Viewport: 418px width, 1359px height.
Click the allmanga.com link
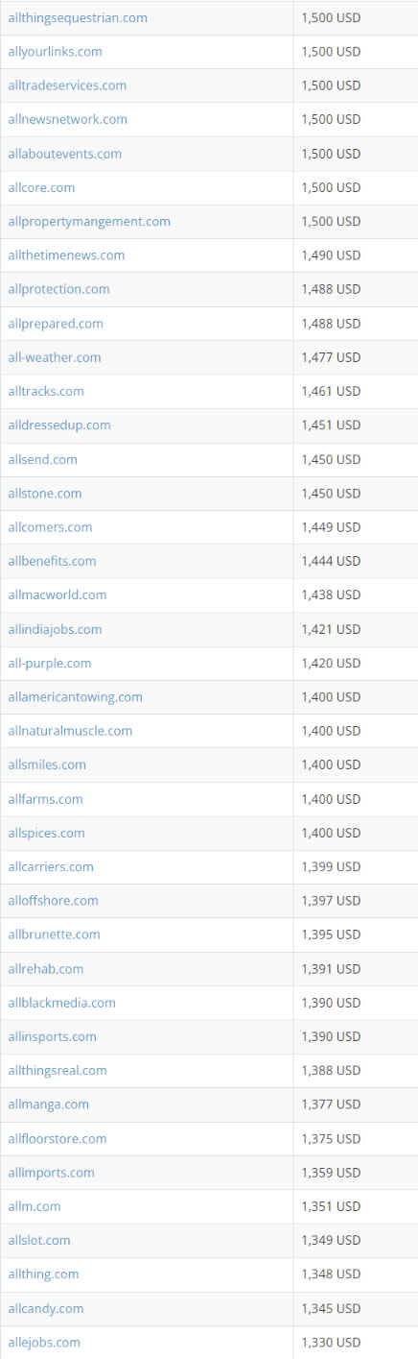click(x=48, y=1104)
